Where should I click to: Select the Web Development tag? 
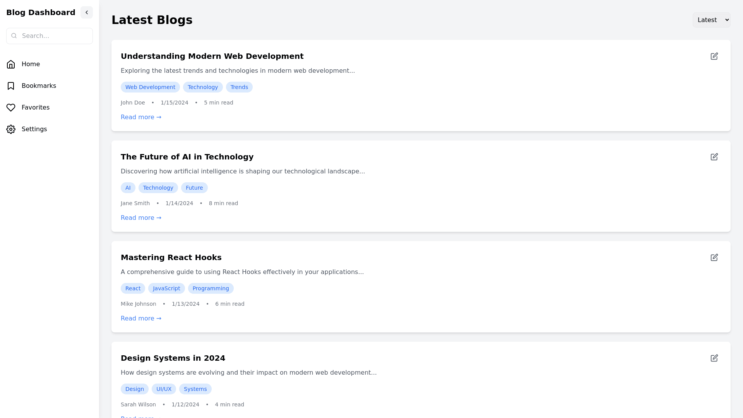click(150, 87)
